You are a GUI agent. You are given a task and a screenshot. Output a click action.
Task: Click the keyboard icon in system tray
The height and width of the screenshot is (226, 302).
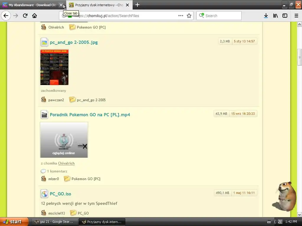click(x=269, y=222)
